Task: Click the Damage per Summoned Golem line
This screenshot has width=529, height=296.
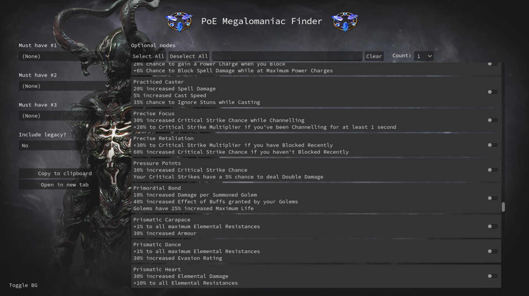Action: (x=195, y=194)
